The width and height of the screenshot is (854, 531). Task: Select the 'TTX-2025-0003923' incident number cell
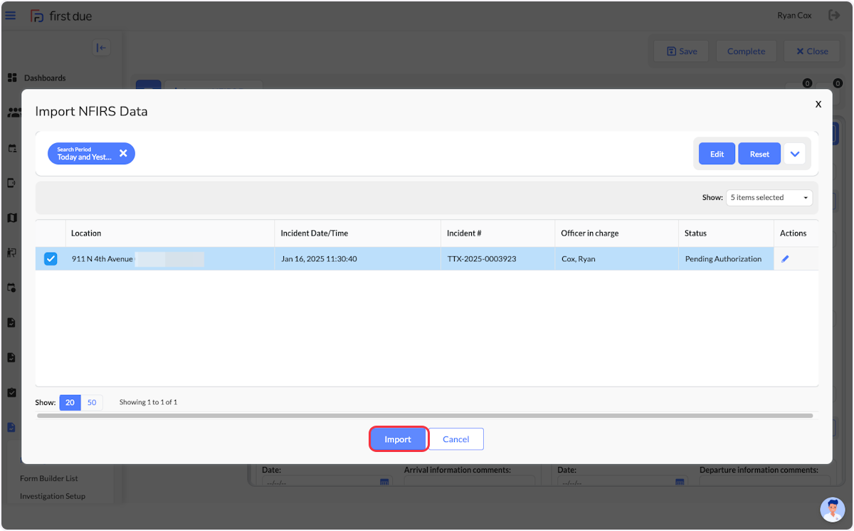coord(497,259)
